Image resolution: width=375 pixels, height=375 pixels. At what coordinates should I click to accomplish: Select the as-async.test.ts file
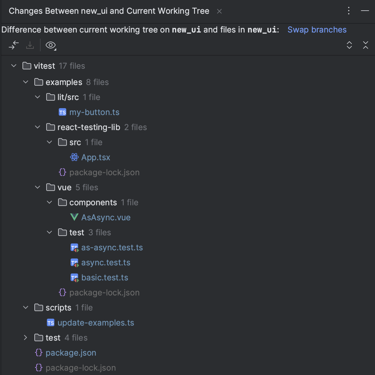(x=112, y=247)
